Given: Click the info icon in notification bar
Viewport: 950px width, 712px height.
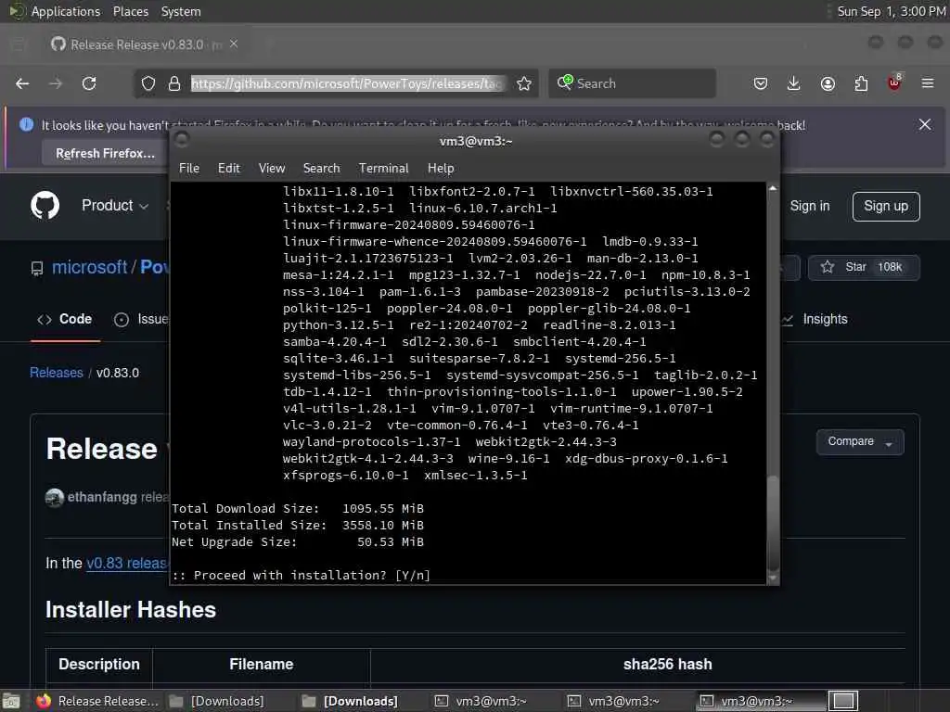Looking at the screenshot, I should click(26, 125).
